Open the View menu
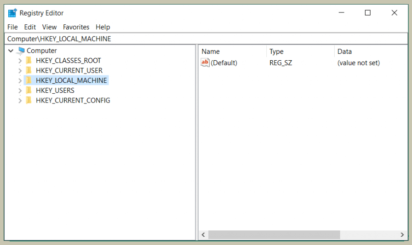 pyautogui.click(x=49, y=27)
